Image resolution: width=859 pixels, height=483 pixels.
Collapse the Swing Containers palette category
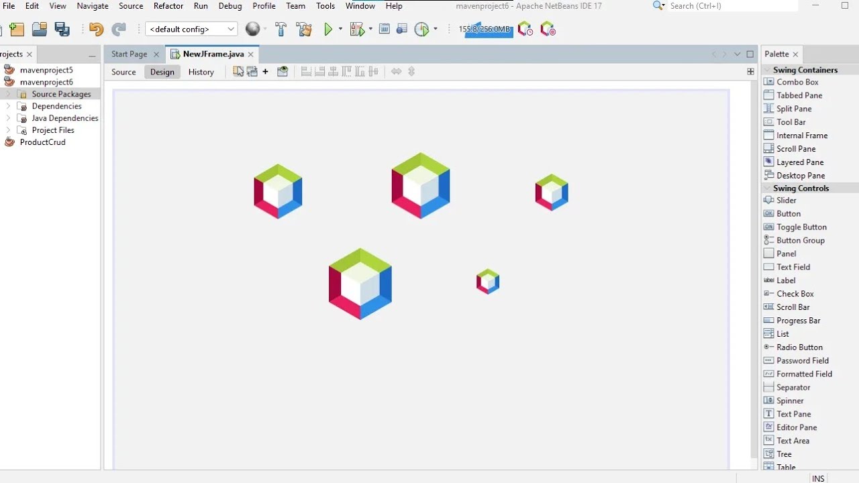[x=767, y=70]
